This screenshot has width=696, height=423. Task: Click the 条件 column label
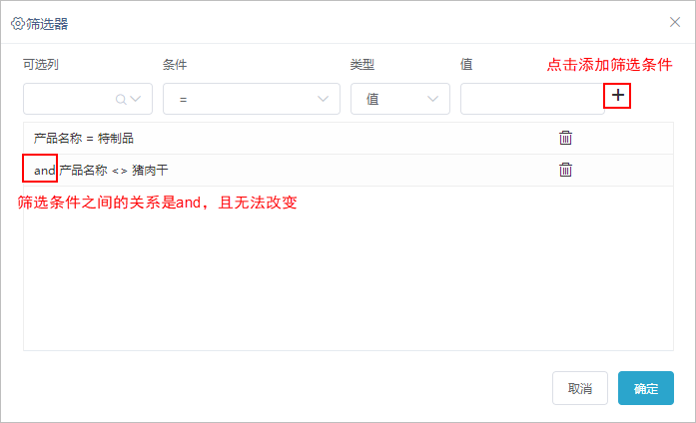pos(175,65)
